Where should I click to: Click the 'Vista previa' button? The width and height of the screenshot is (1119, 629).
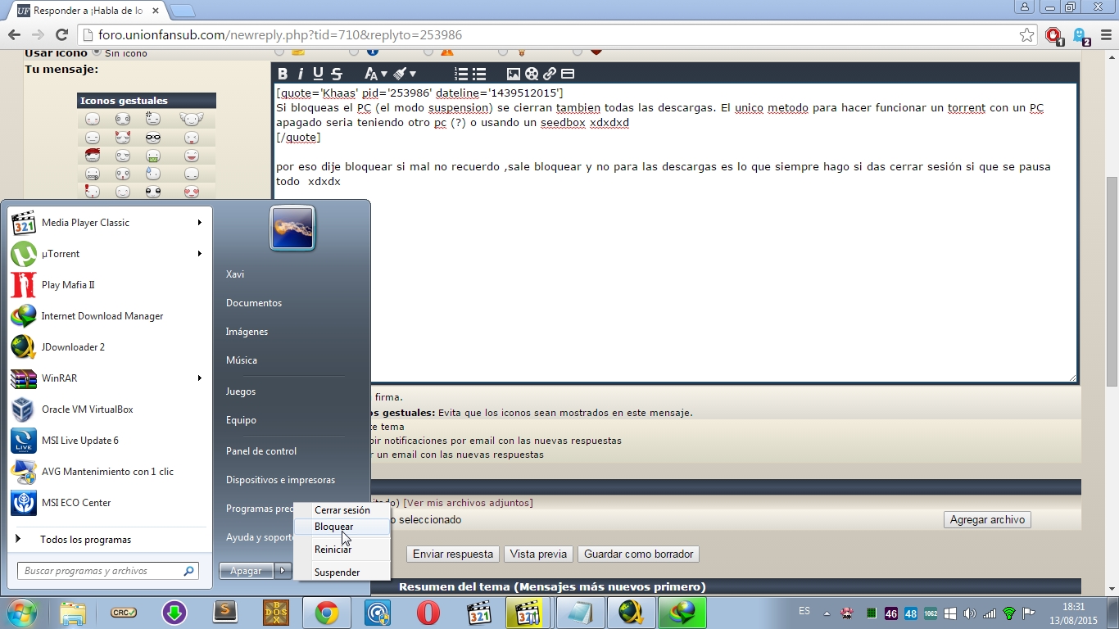pos(538,554)
